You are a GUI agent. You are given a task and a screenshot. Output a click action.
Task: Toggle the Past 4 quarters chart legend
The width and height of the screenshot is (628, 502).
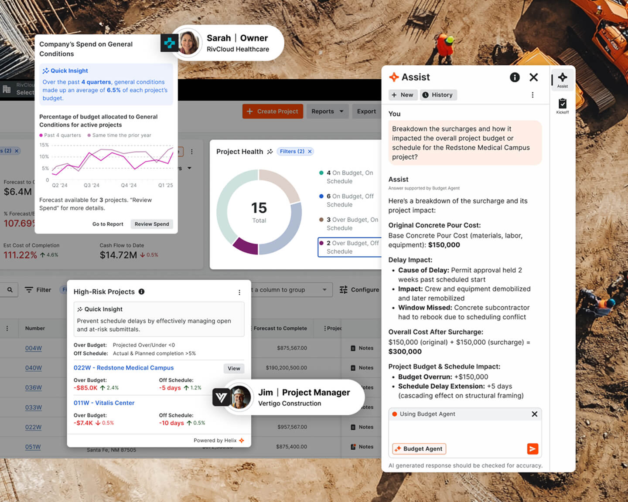60,135
